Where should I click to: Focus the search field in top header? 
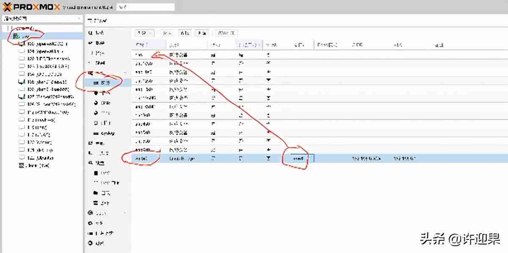pyautogui.click(x=145, y=7)
